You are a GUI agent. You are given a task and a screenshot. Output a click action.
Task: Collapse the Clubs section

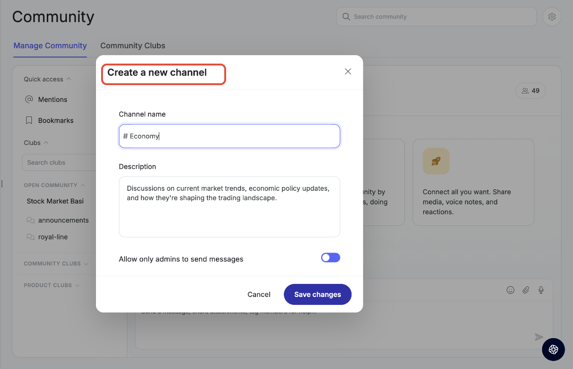pyautogui.click(x=46, y=143)
